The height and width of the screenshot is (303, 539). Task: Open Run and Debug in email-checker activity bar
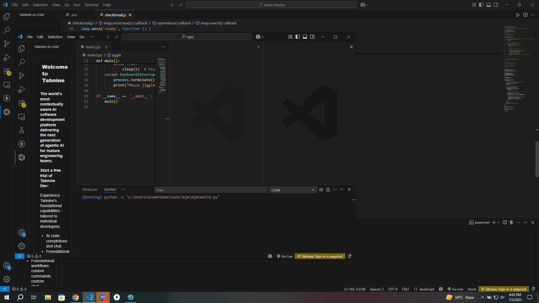7,58
